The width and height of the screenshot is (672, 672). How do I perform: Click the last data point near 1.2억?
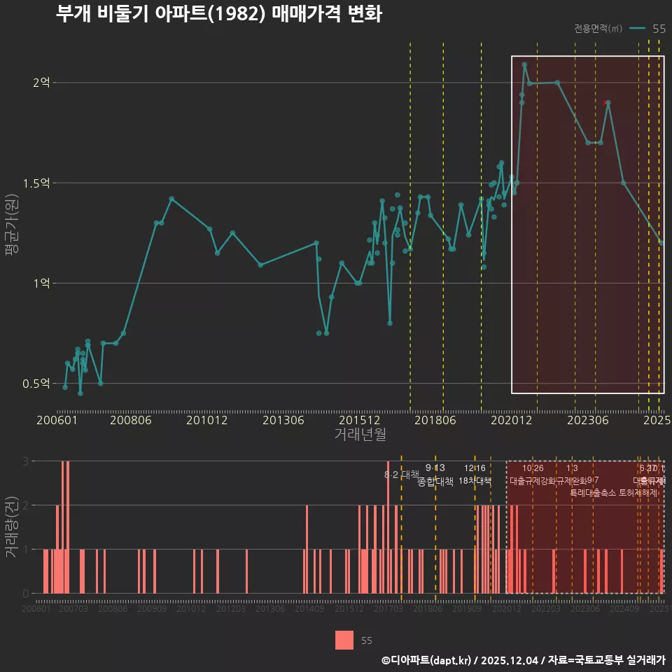click(x=661, y=243)
